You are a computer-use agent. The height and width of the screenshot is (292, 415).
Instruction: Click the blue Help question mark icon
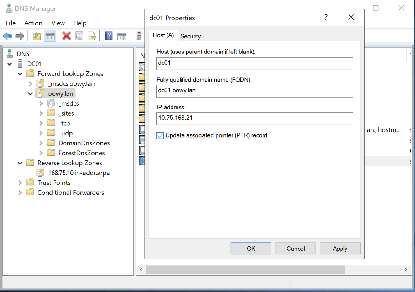[x=109, y=36]
